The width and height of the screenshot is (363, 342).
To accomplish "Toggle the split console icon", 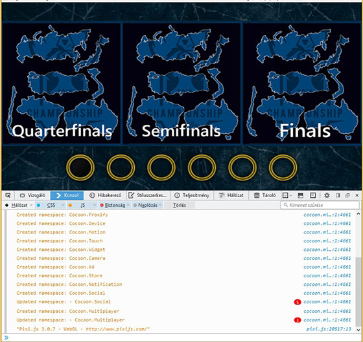I will click(x=301, y=195).
